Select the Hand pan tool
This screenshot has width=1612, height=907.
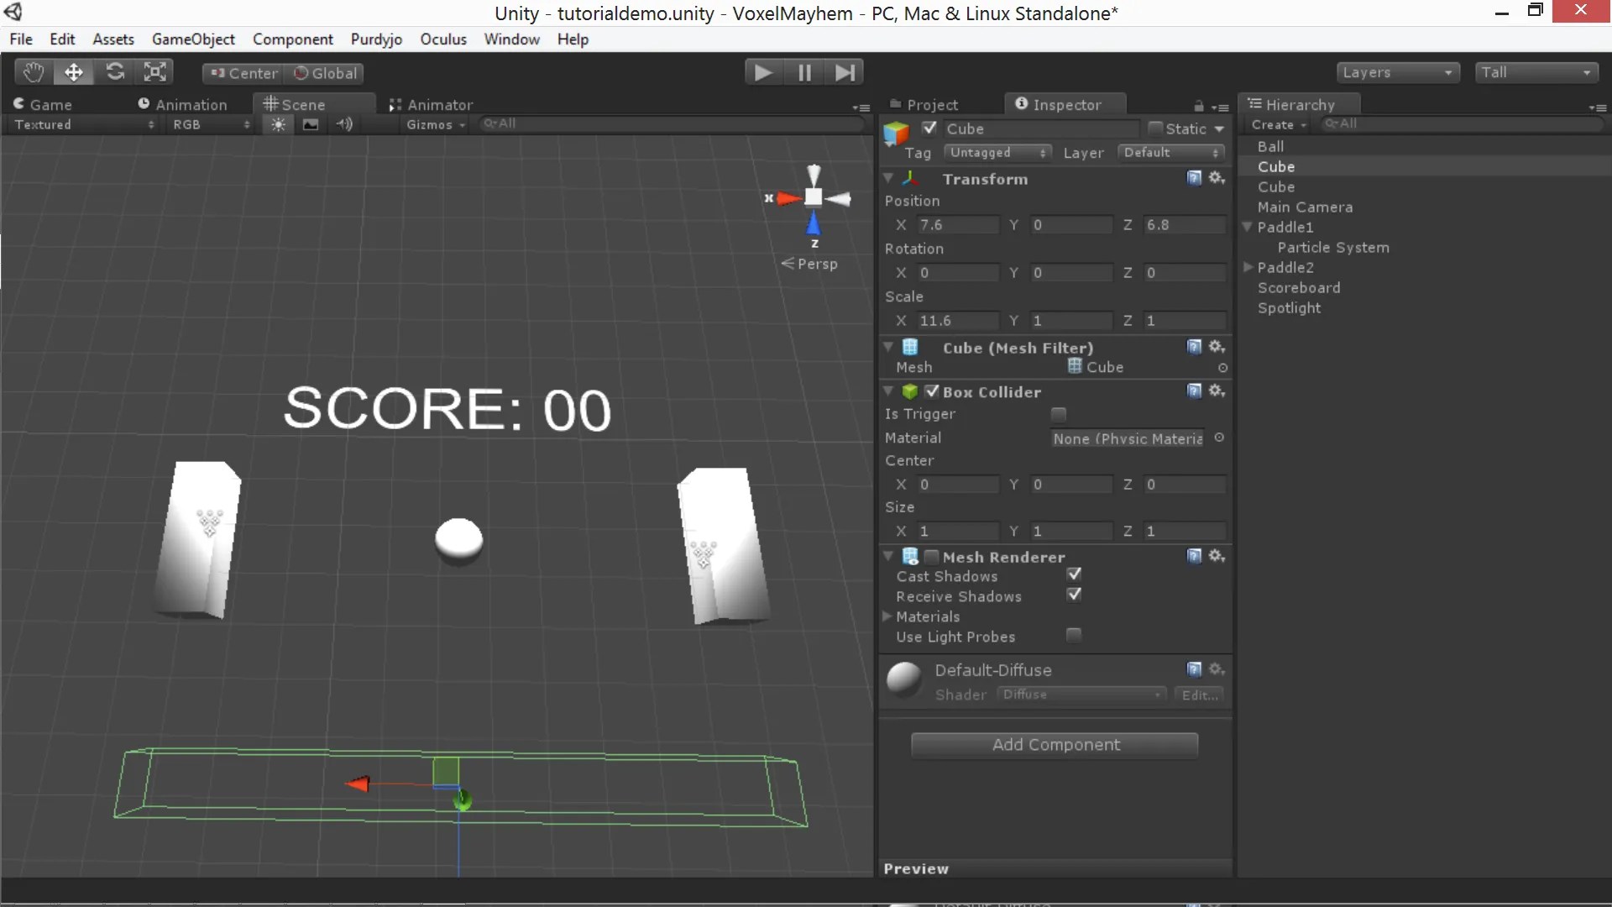pyautogui.click(x=32, y=71)
